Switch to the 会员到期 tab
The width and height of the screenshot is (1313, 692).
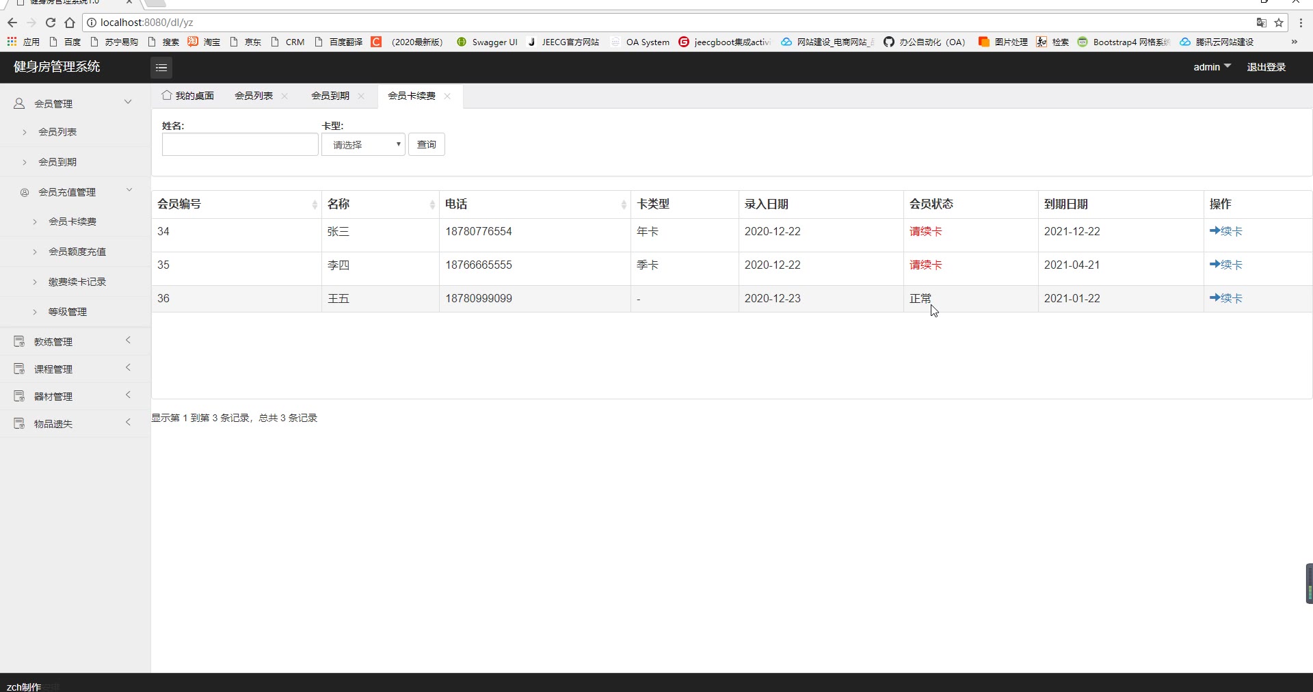click(x=330, y=96)
